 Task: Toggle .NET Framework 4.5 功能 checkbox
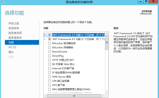[50, 39]
